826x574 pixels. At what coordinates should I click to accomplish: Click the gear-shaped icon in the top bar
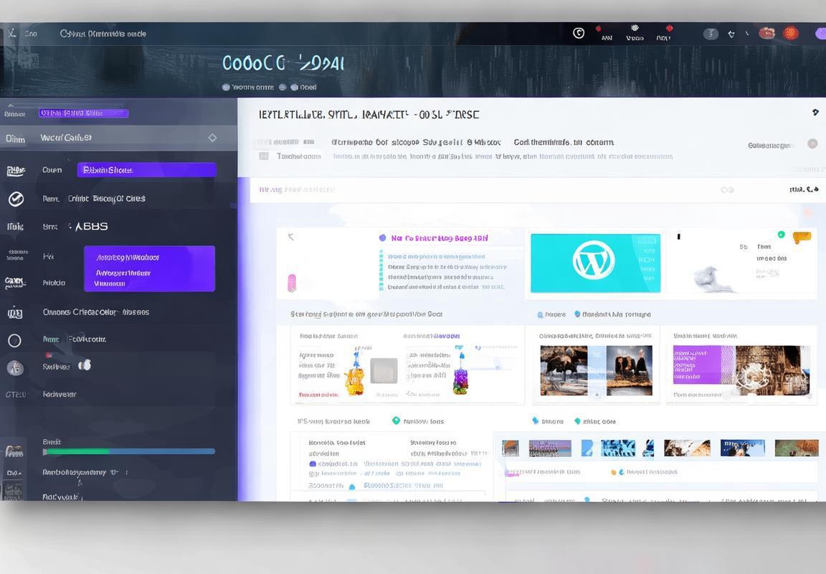pos(635,28)
